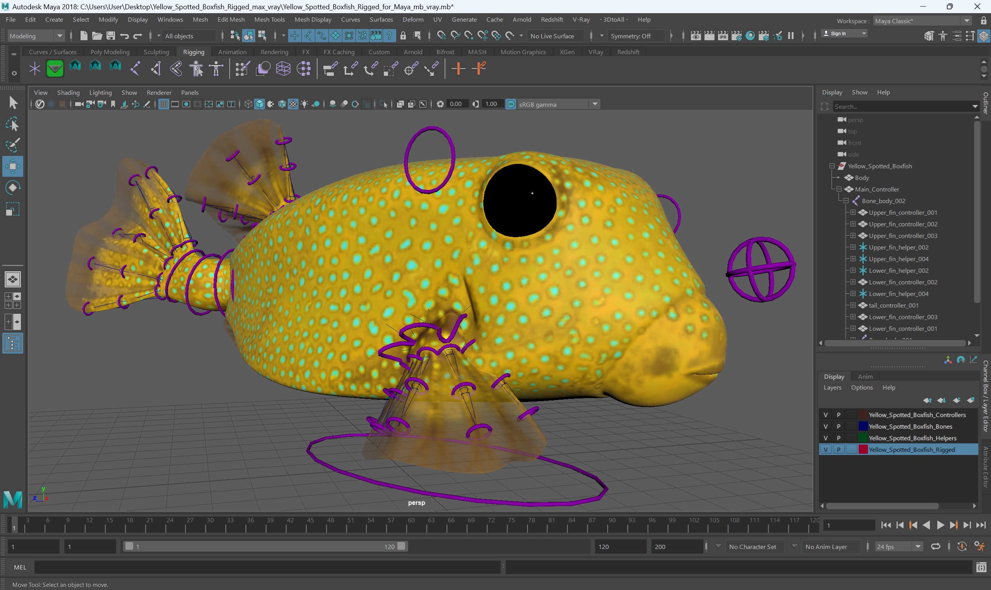This screenshot has height=590, width=991.
Task: Click the Anim tab in channel box
Action: pos(864,376)
